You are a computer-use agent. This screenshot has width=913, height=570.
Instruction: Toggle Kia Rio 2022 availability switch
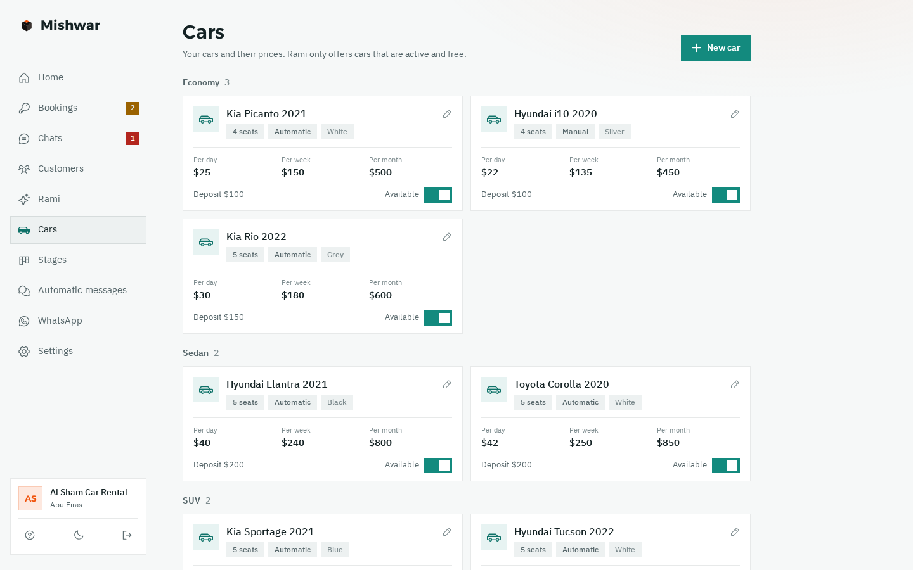pyautogui.click(x=438, y=318)
